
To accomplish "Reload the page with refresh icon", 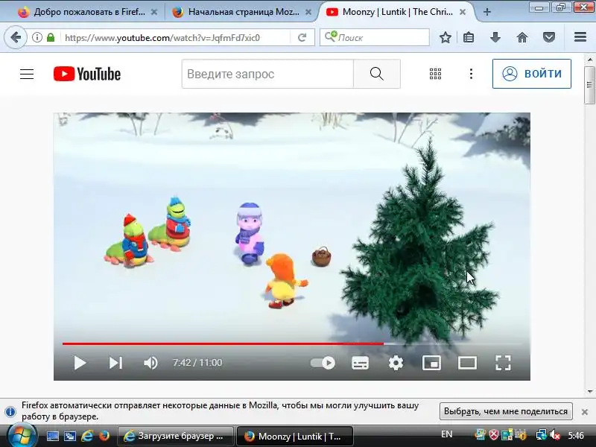I will pyautogui.click(x=302, y=37).
